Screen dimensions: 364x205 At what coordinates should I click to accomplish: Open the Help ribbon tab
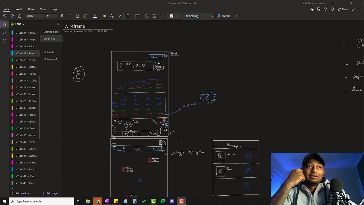tap(54, 9)
